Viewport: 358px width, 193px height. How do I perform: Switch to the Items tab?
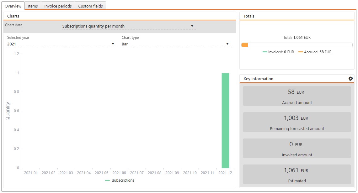pyautogui.click(x=33, y=6)
